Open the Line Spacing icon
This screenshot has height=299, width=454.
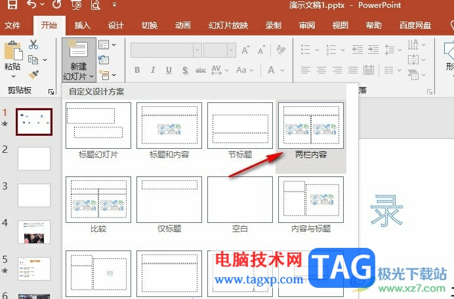390,49
